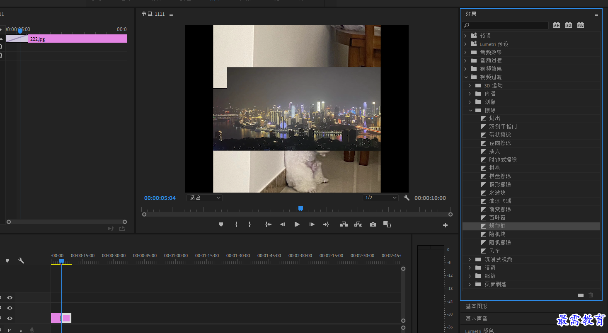Collapse the 视频过渡 folder
608x333 pixels.
coord(465,77)
